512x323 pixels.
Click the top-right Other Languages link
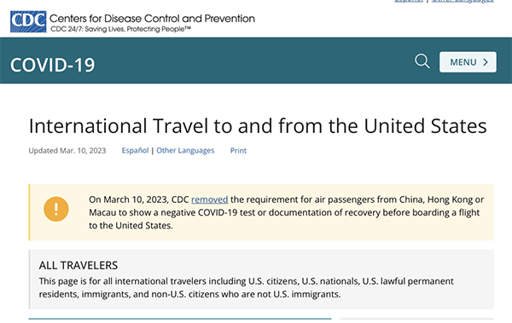pos(463,1)
